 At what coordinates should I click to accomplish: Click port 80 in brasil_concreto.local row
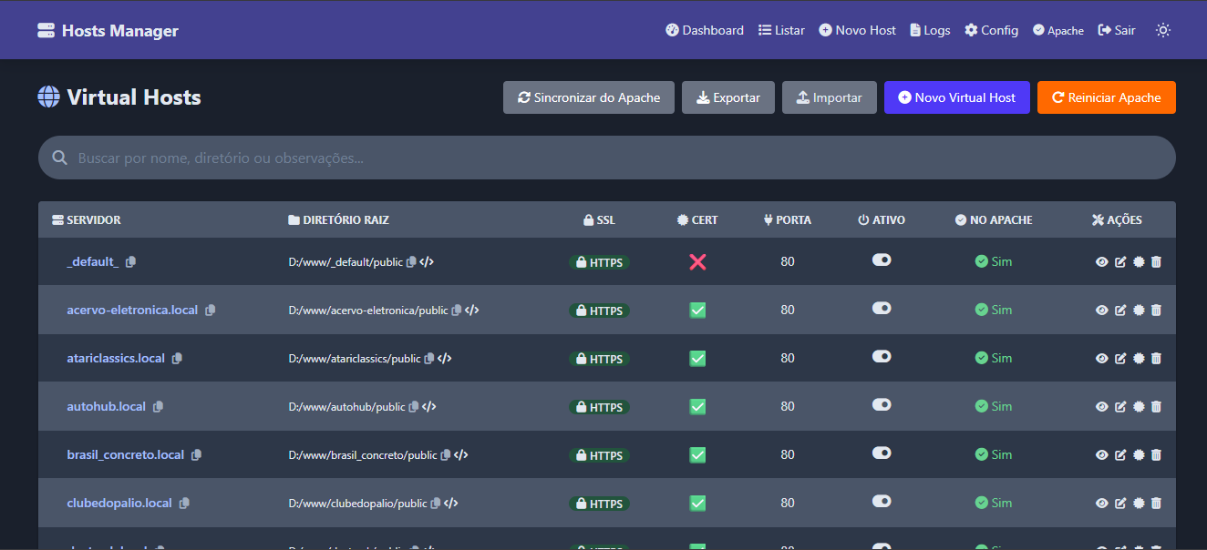coord(788,455)
